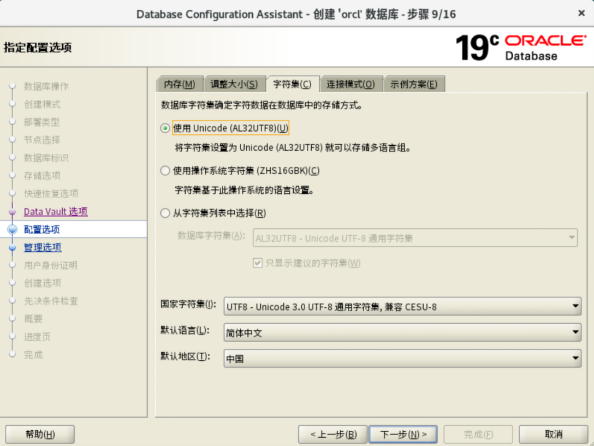This screenshot has height=446, width=594.
Task: Toggle 只显示建议的字符集 checkbox
Action: pyautogui.click(x=258, y=263)
